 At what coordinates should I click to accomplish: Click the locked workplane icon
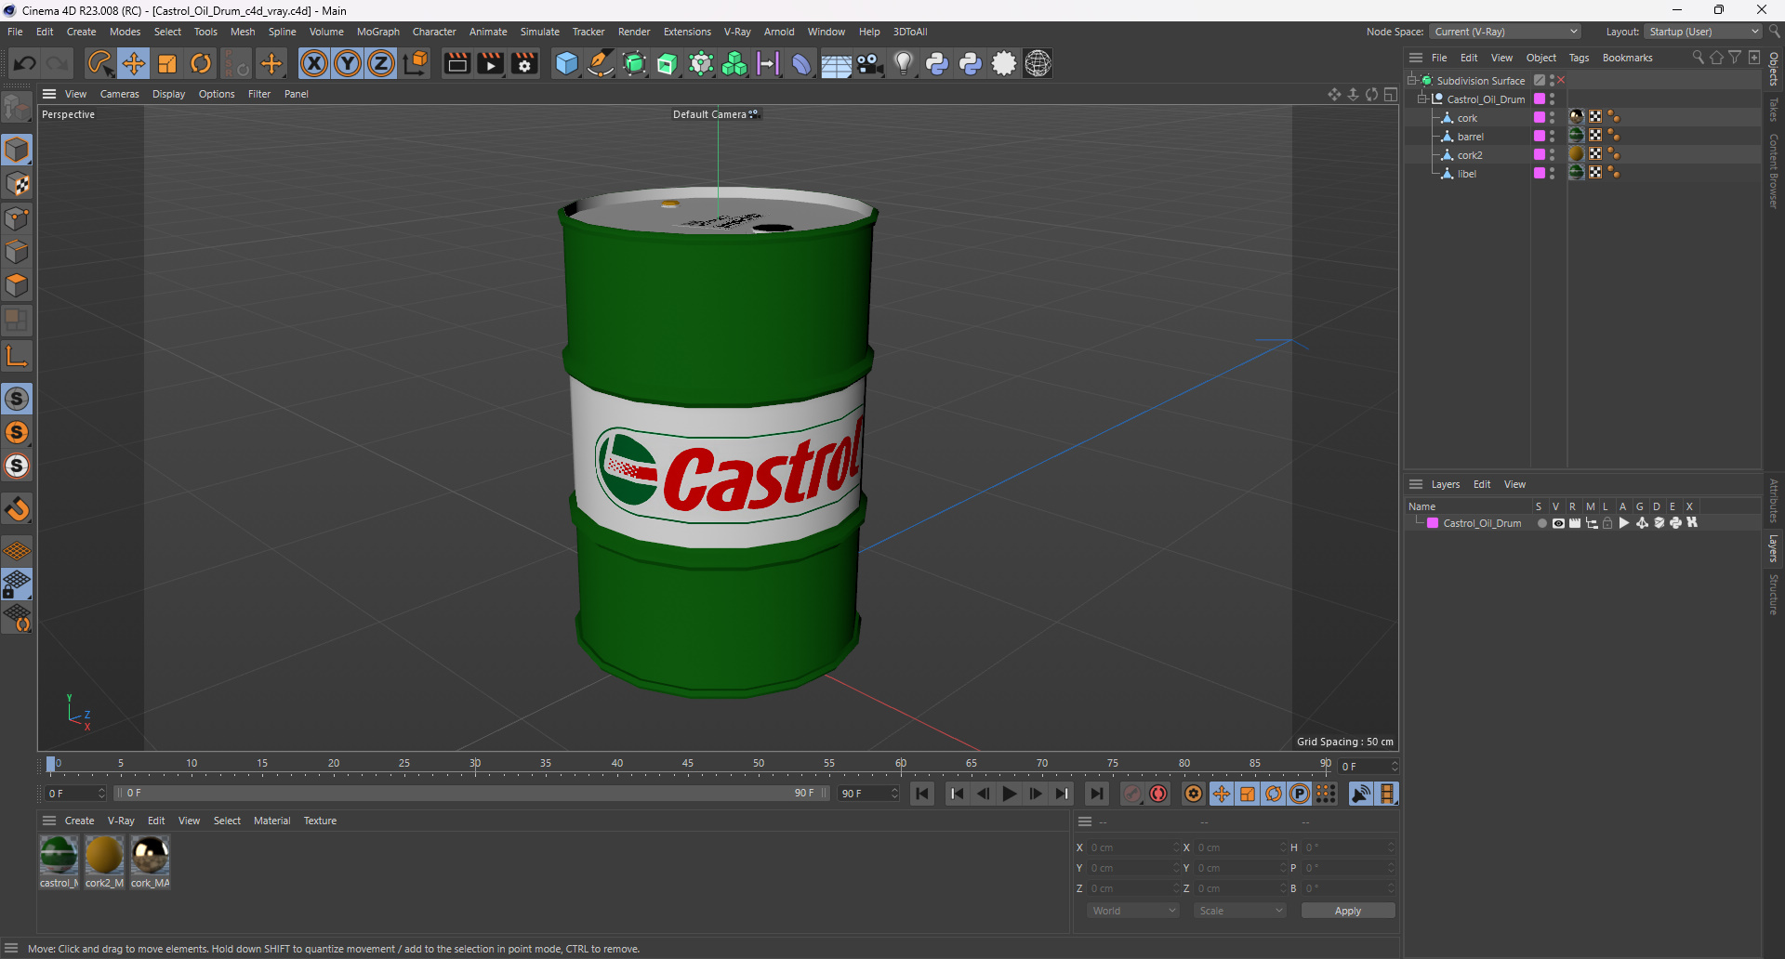[17, 584]
